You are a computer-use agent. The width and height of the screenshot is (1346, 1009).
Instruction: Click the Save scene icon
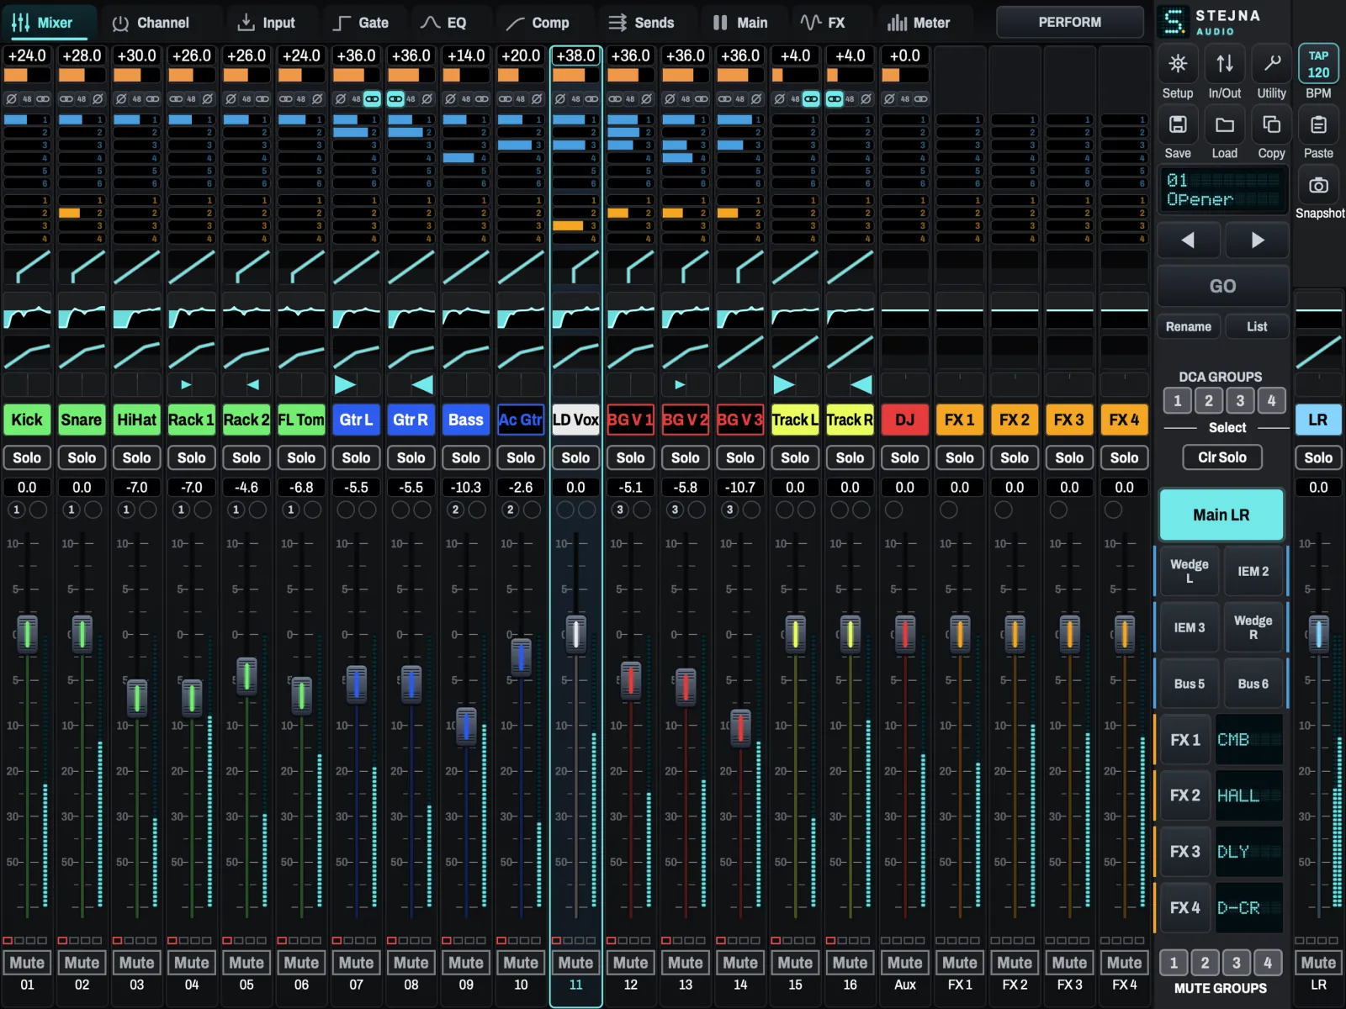coord(1178,125)
